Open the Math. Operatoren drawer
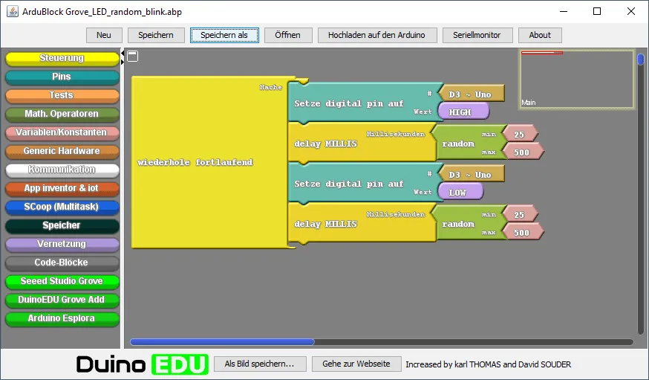 [62, 114]
